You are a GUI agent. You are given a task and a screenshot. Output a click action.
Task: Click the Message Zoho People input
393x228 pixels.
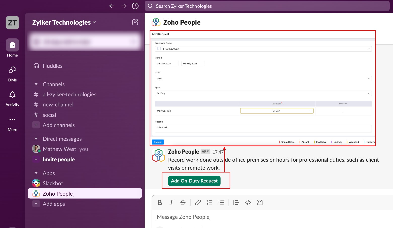point(273,217)
